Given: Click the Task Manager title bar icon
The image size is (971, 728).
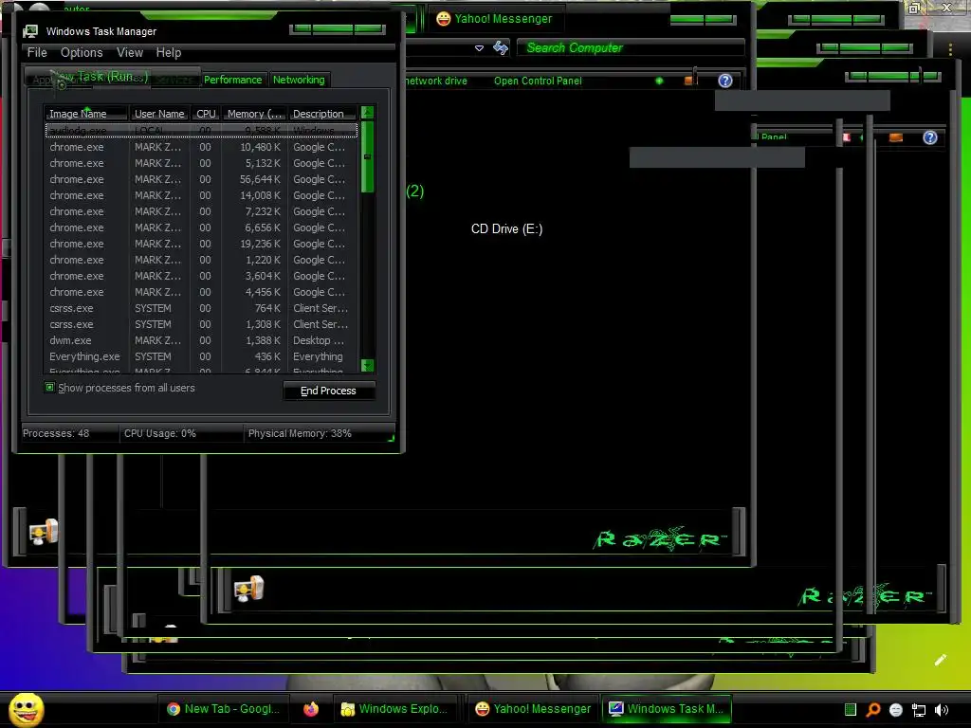Looking at the screenshot, I should (30, 31).
